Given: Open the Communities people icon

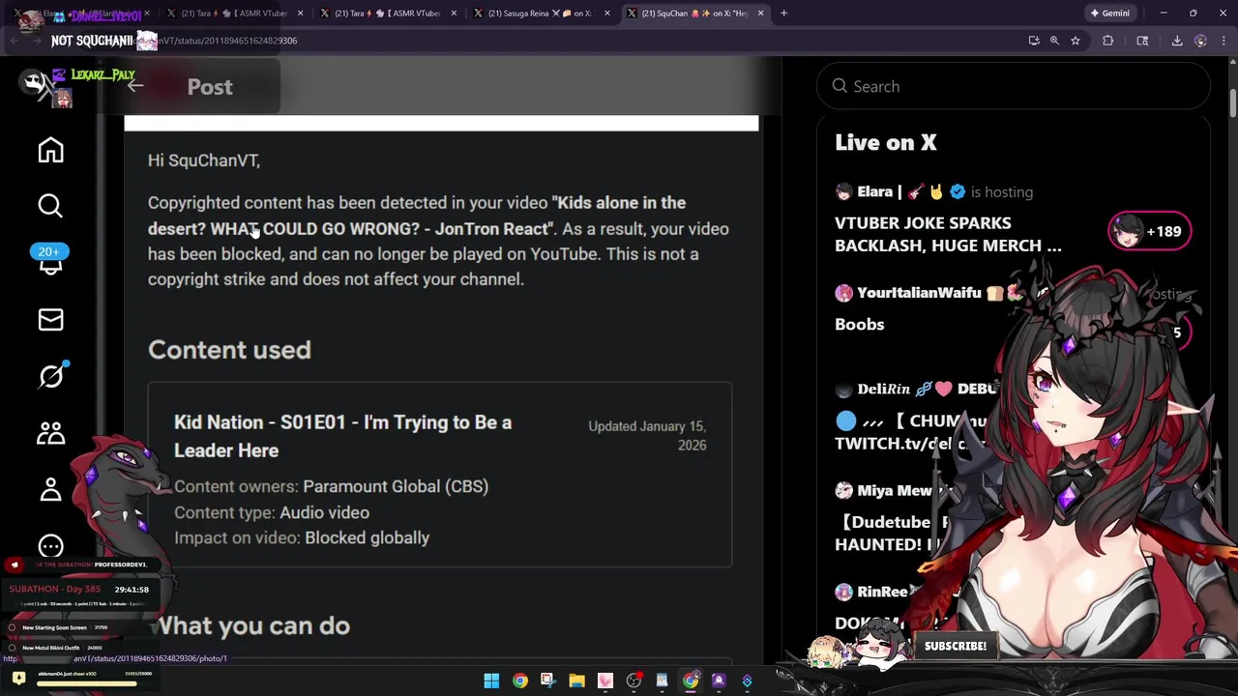Looking at the screenshot, I should 50,433.
